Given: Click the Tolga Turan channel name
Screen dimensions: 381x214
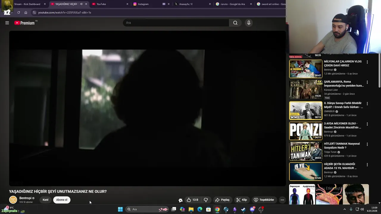Looking at the screenshot, I should pos(330,152).
